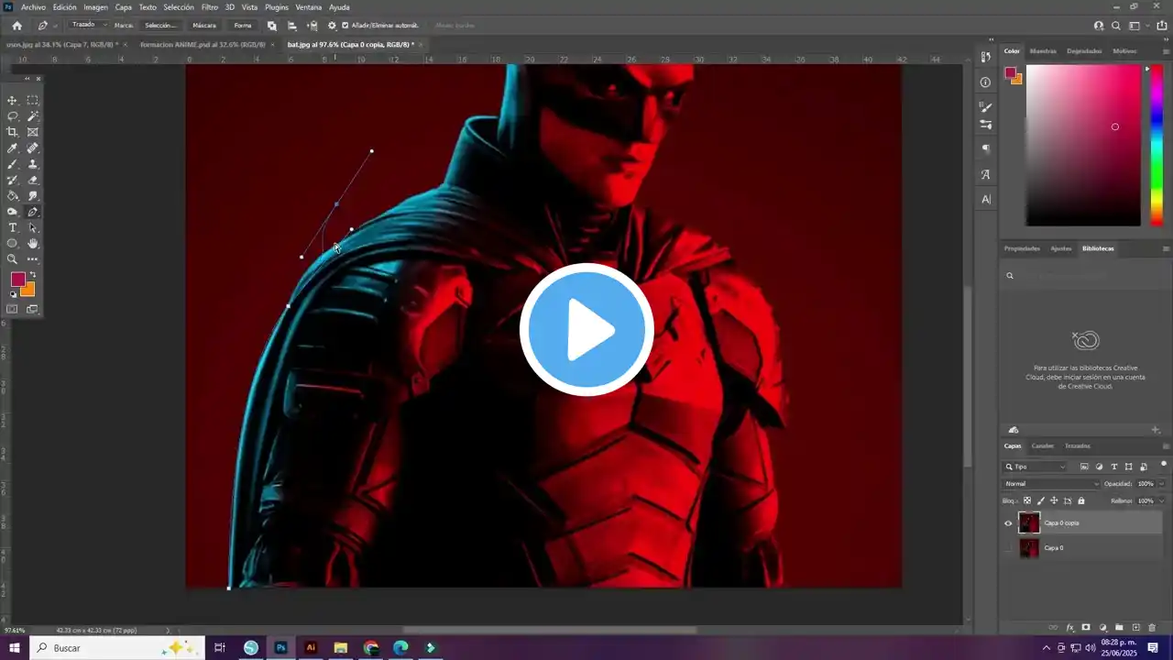1173x660 pixels.
Task: Select the Zoom tool
Action: point(13,259)
